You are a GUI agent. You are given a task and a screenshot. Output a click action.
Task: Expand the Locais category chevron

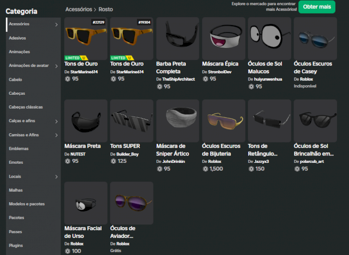click(56, 177)
